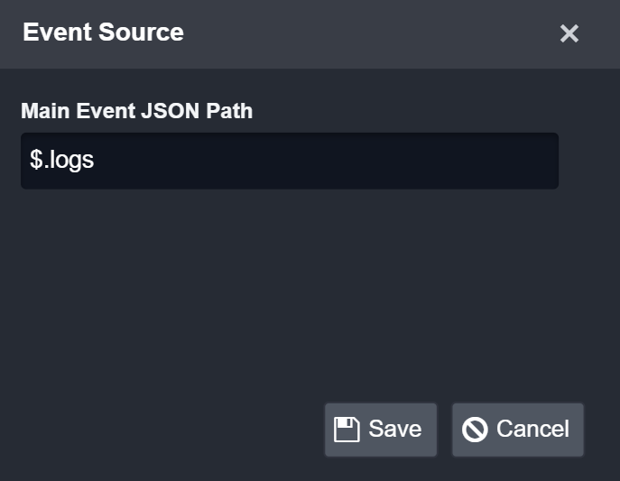Click the Event Source dialog title
620x481 pixels.
click(103, 32)
